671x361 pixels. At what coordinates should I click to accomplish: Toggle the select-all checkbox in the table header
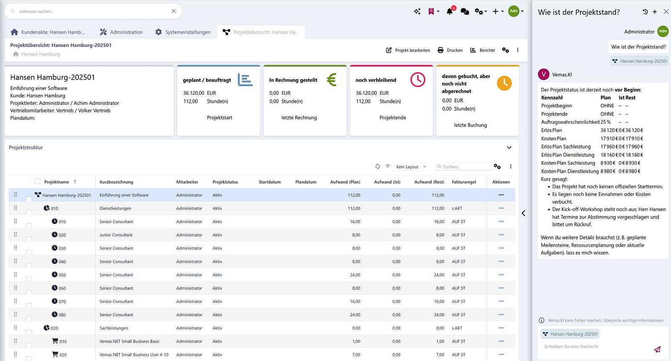[x=37, y=182]
